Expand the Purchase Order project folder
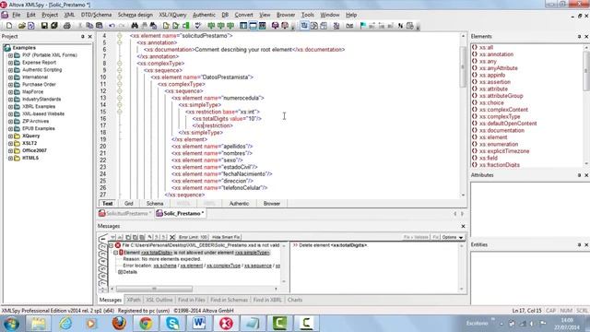590x332 pixels. point(10,85)
